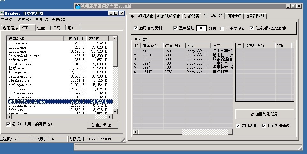Image resolution: width=307 pixels, height=154 pixels.
Task: Select 视频采集V3.0_12.exe process row
Action: point(60,101)
